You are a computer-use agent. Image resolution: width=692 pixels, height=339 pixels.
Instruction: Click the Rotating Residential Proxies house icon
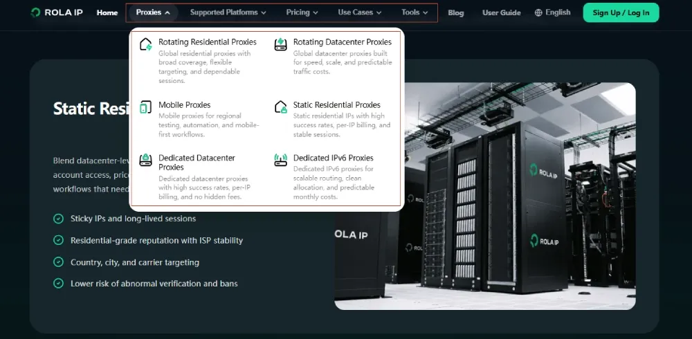tap(145, 44)
